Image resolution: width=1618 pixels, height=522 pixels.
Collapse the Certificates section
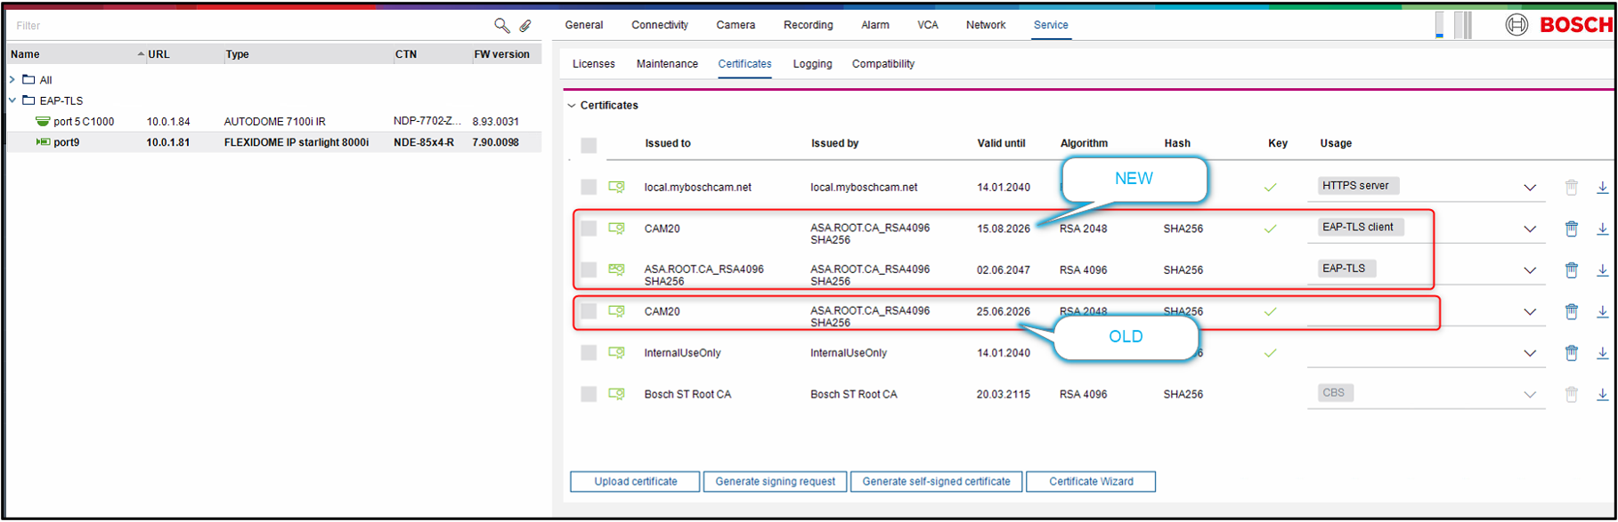point(572,106)
